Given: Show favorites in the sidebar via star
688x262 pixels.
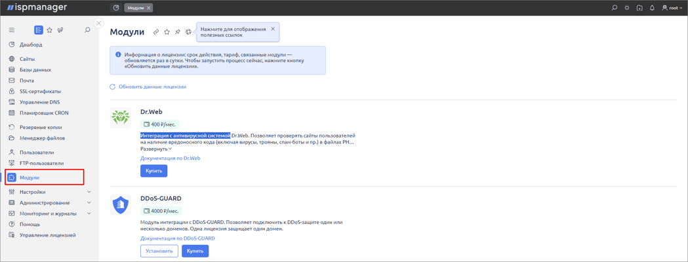Looking at the screenshot, I should coord(50,30).
